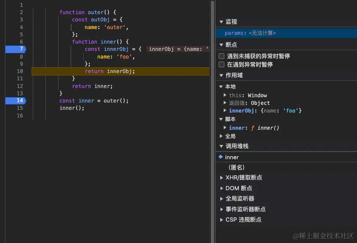Screen dimensions: 357x243
Task: Collapse the 调用堆栈 section triangle
Action: [221, 146]
